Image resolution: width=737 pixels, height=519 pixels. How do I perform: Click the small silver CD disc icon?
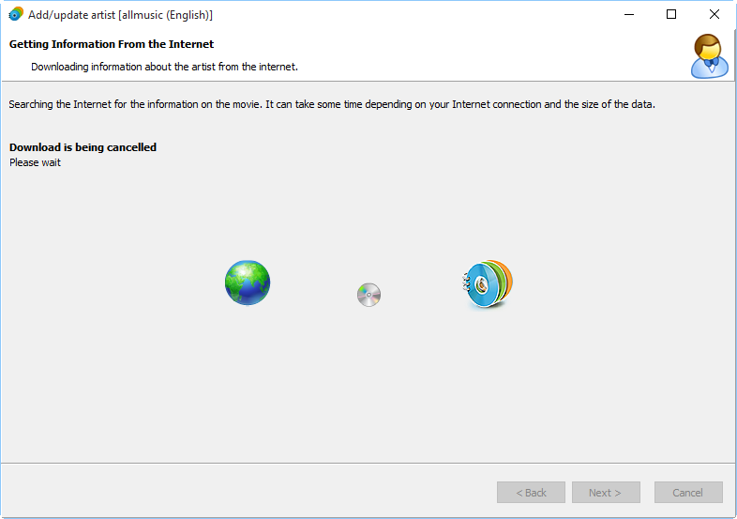(369, 295)
